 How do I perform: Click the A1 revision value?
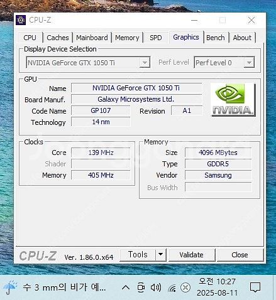(187, 110)
